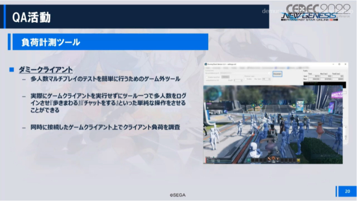Click the yellow icon at hotbar right end
The image size is (357, 201).
click(x=298, y=160)
